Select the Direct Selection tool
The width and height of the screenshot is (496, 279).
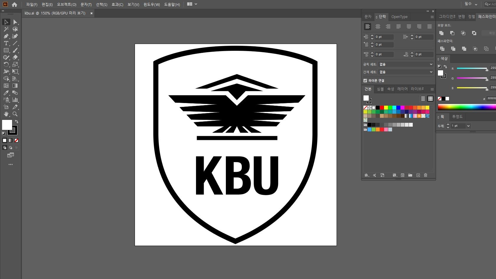(x=15, y=22)
